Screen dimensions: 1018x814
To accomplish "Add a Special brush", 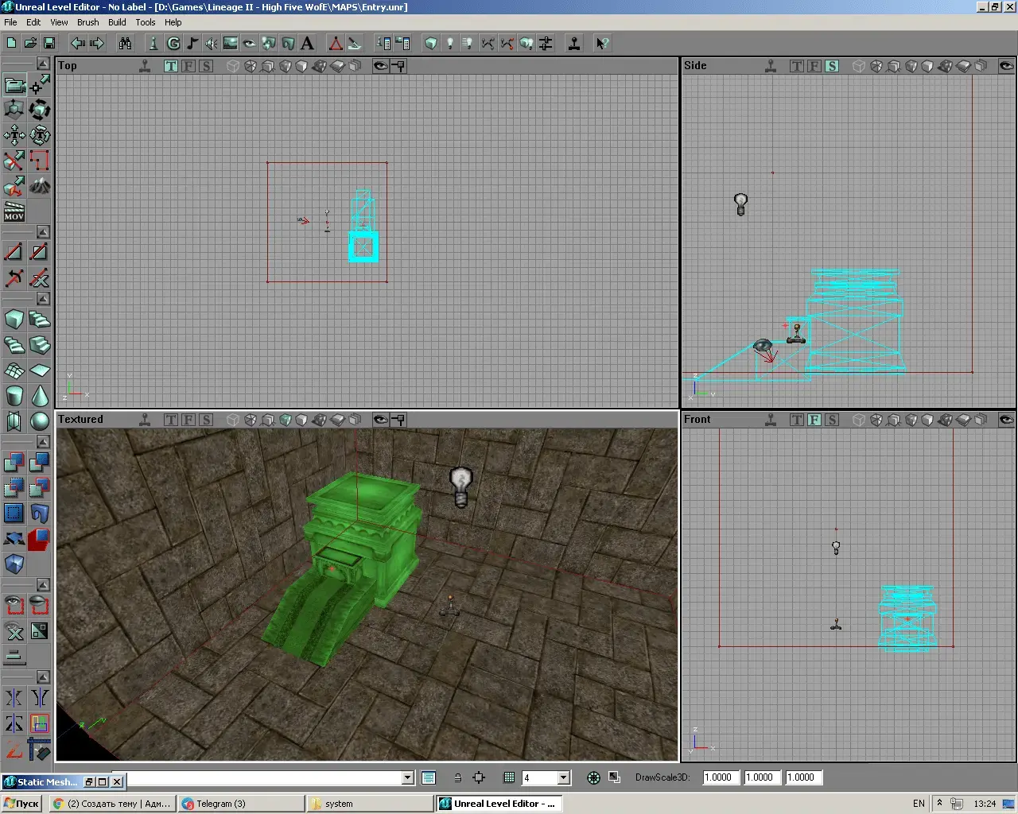I will click(x=14, y=513).
